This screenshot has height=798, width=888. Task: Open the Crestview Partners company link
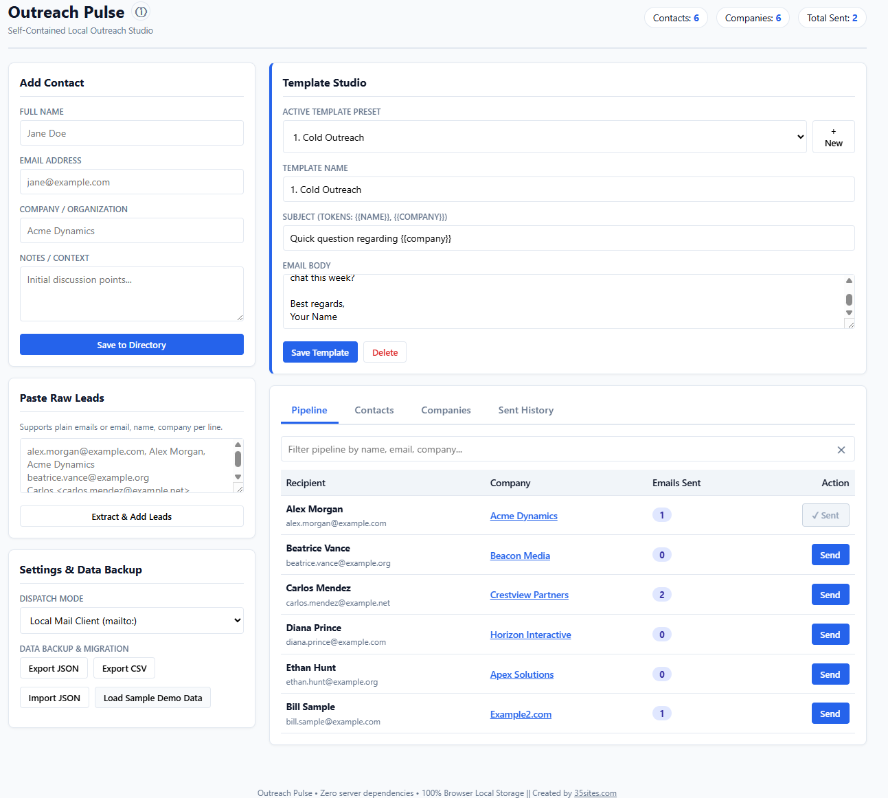530,595
